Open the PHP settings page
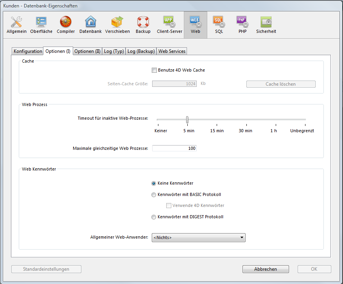Viewport: 343px width, 284px height. (x=242, y=25)
